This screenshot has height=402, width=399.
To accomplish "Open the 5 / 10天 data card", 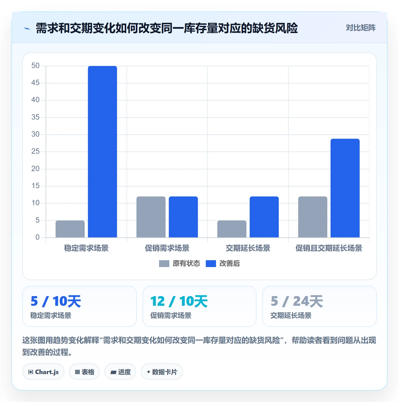I will (x=80, y=306).
